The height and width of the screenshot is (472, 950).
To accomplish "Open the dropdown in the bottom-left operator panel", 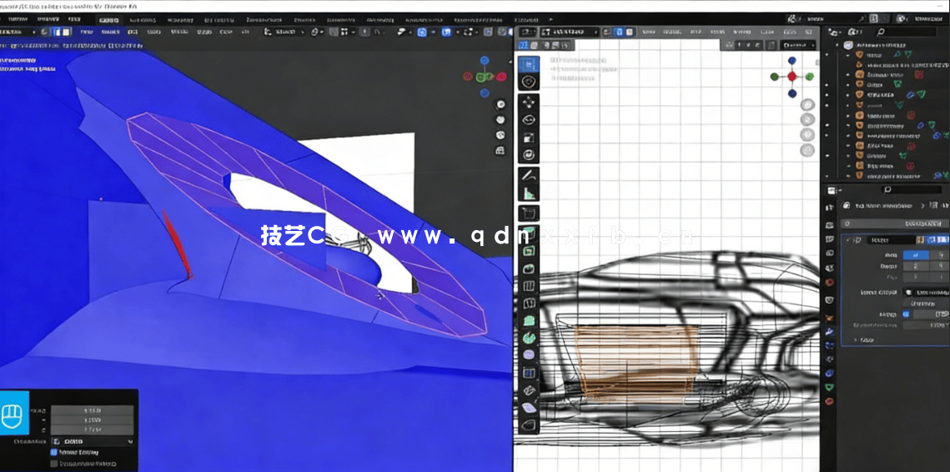I will [x=93, y=442].
